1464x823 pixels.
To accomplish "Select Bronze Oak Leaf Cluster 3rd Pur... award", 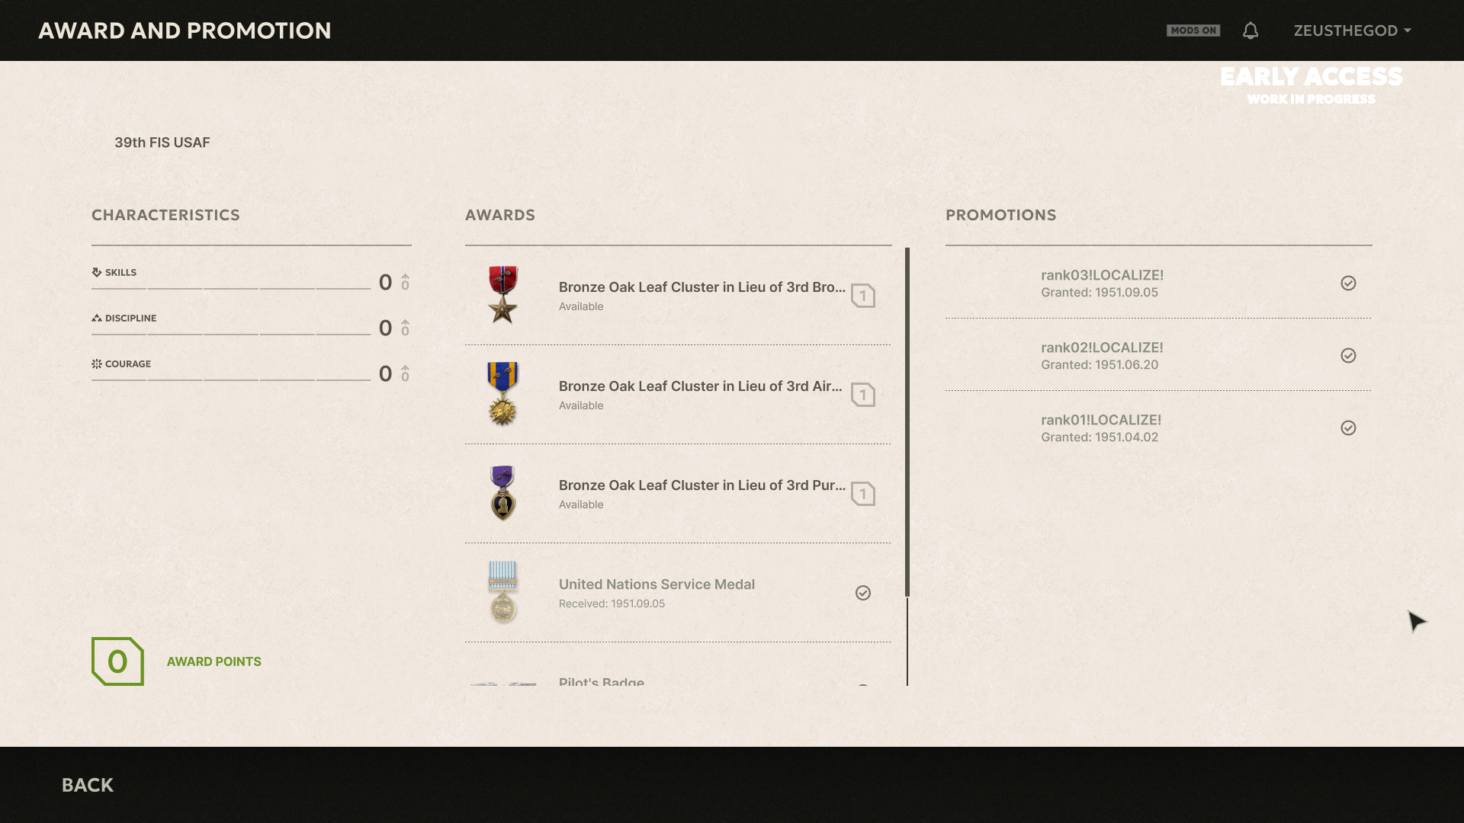I will [678, 494].
